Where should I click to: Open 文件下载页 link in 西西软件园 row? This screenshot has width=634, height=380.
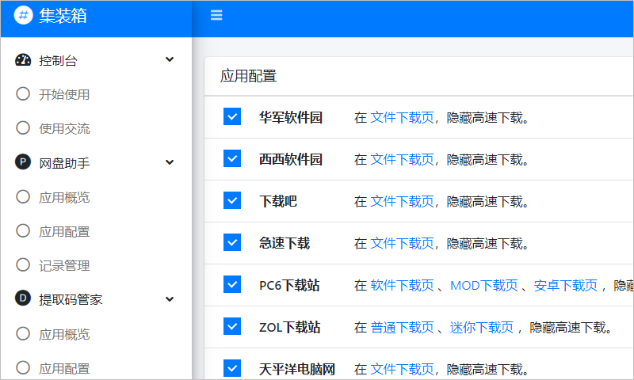(x=402, y=159)
